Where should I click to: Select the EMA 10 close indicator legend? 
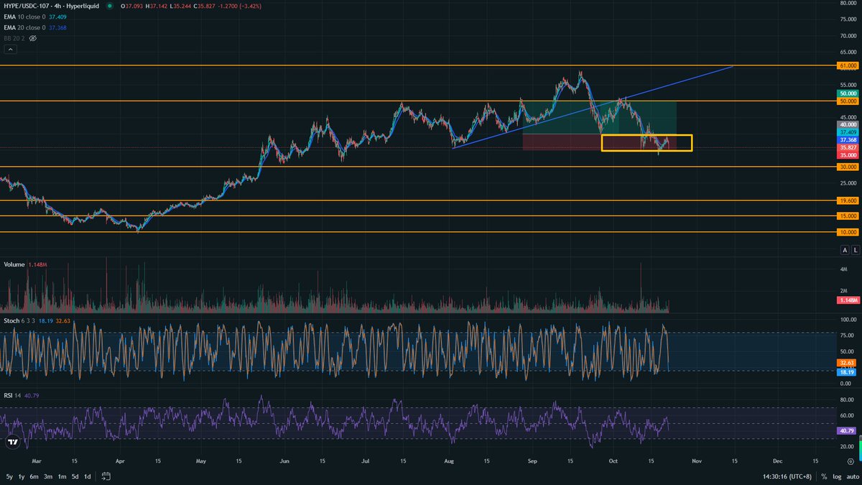point(24,17)
